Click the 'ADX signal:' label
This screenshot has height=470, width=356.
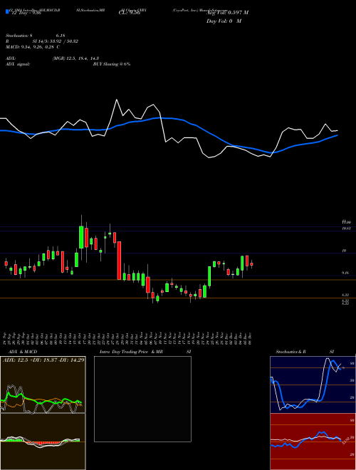coord(18,64)
